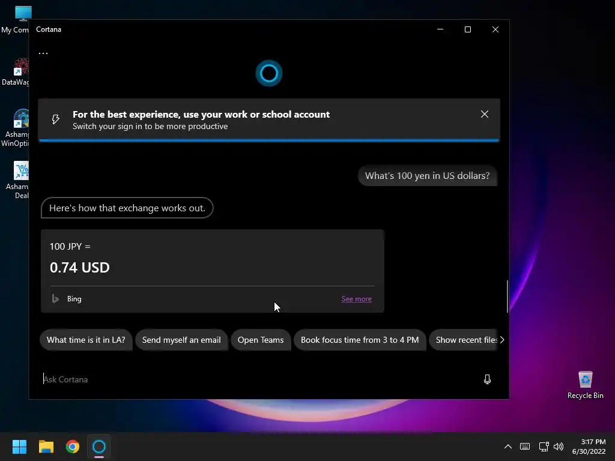Minimize the Cortana window

click(x=440, y=29)
